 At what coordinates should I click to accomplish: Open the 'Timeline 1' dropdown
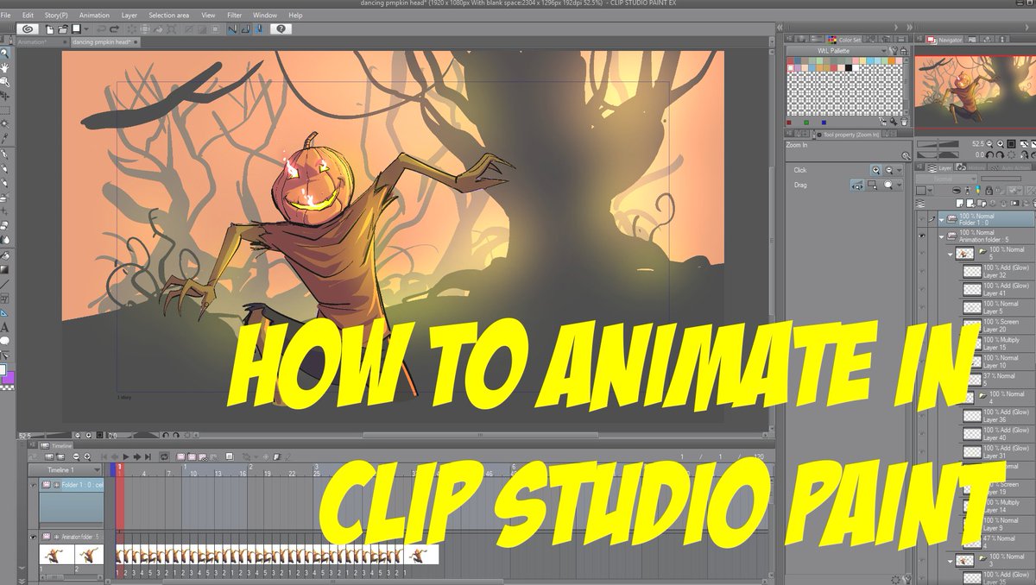(x=65, y=470)
